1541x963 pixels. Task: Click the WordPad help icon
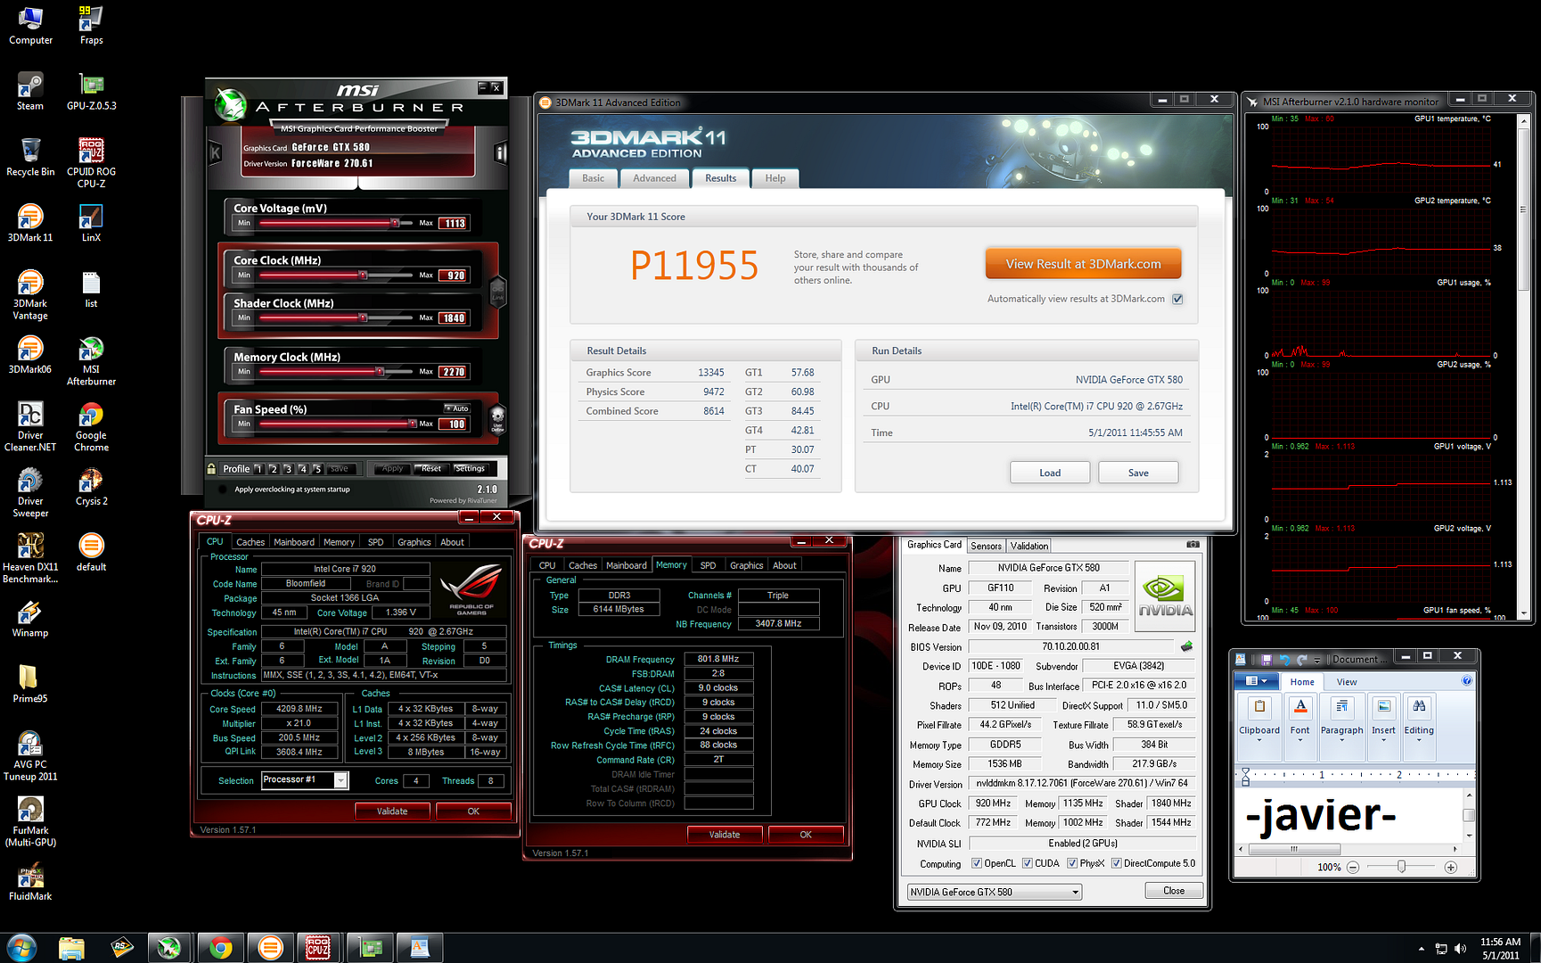1467,680
